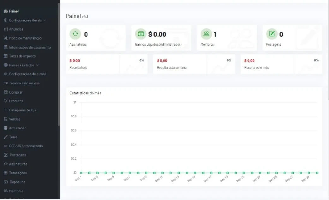Open Configurações de e-mail

(27, 74)
